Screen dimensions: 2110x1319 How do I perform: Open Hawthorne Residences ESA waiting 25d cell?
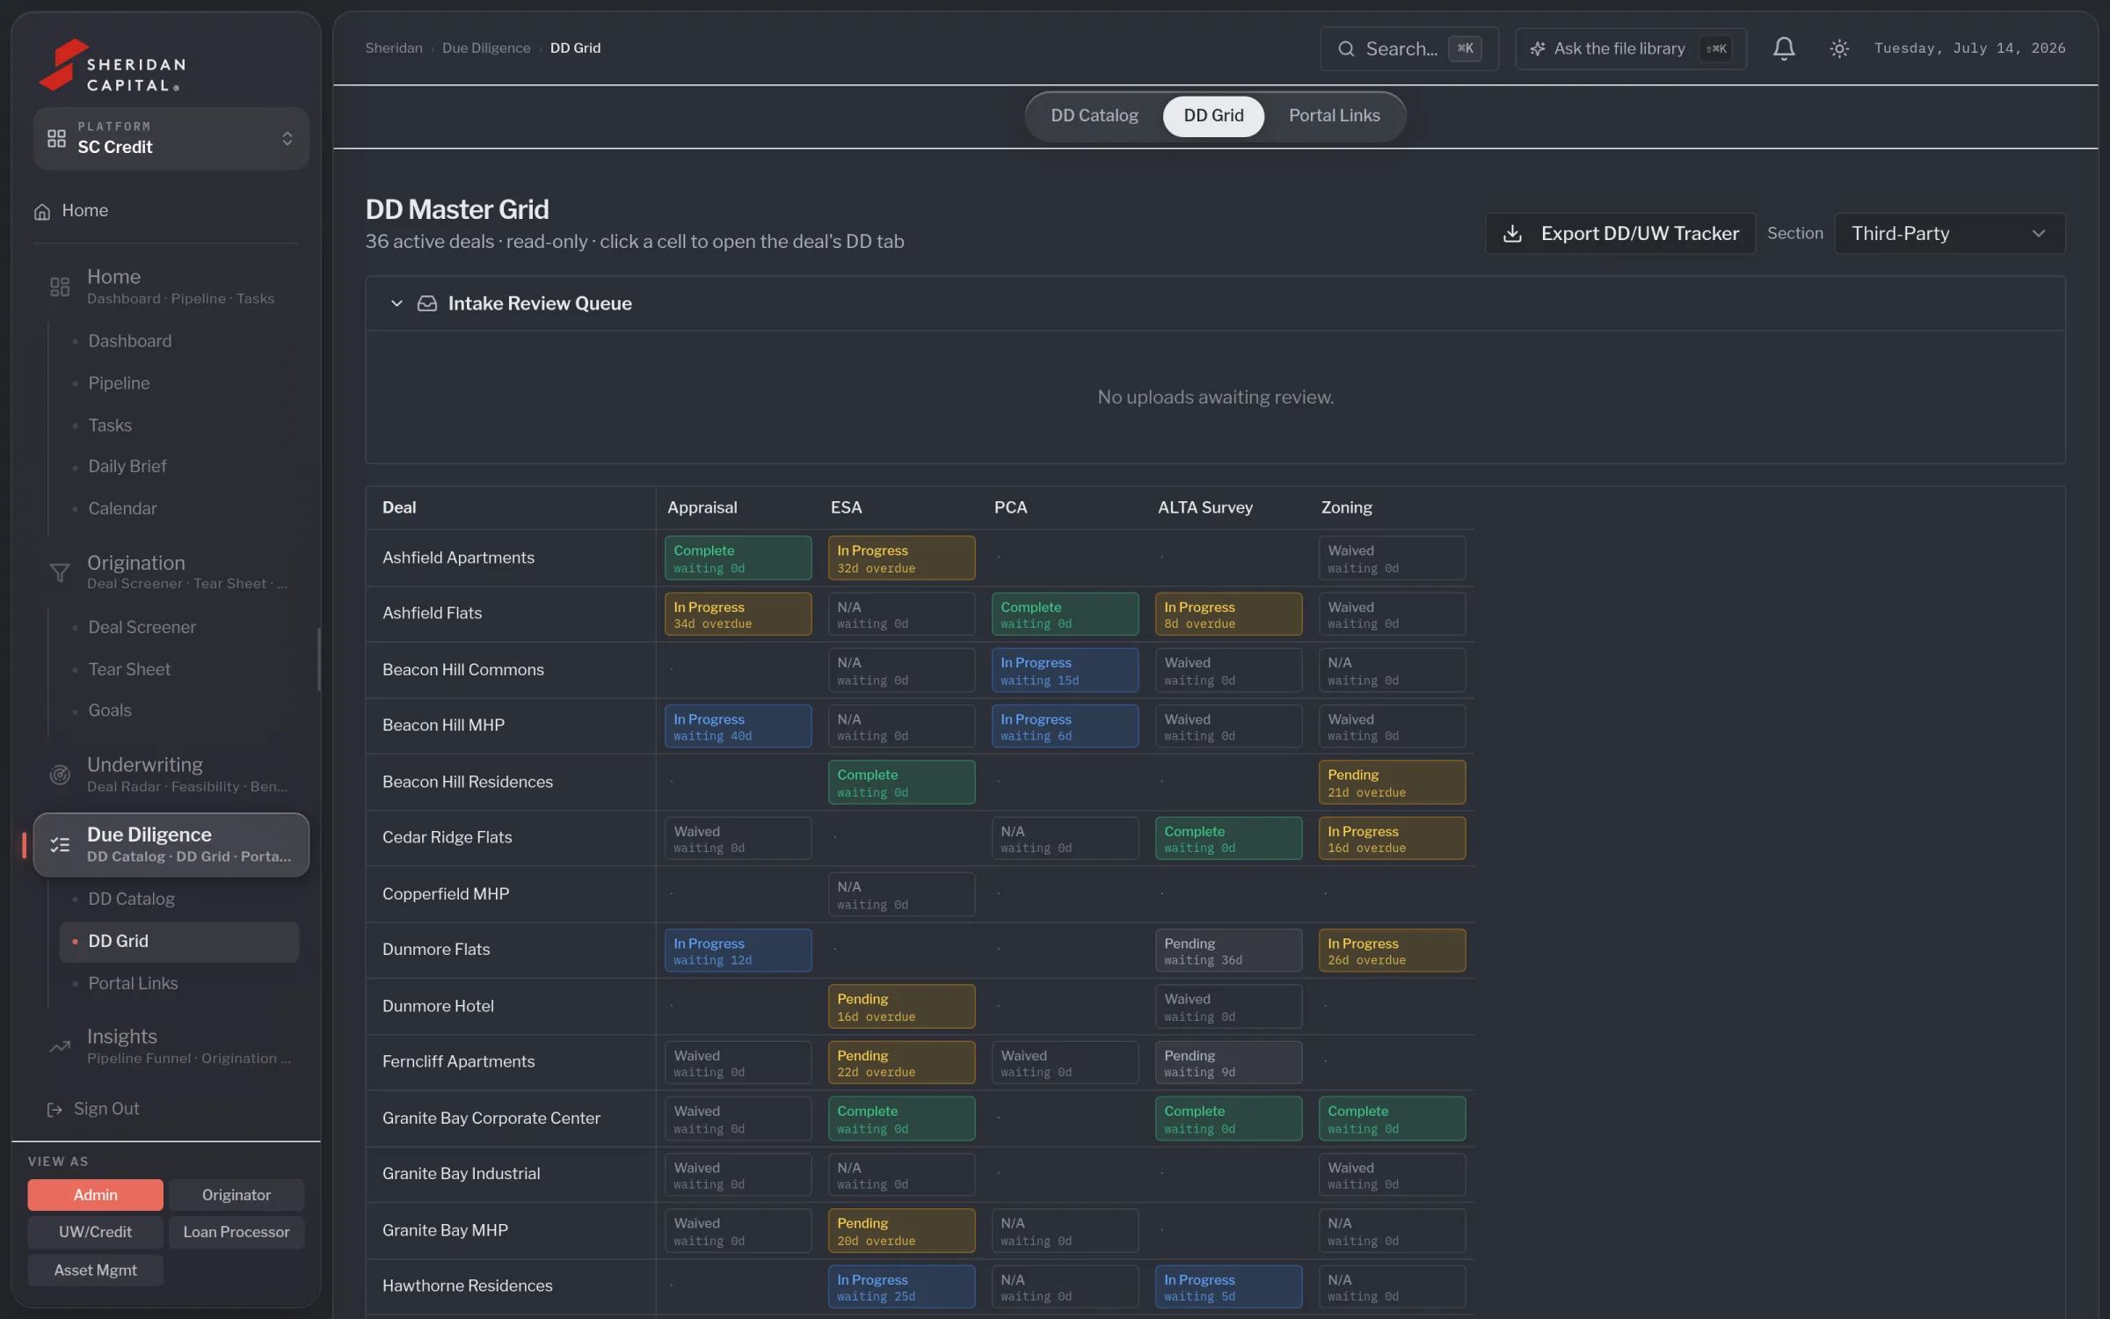(901, 1287)
